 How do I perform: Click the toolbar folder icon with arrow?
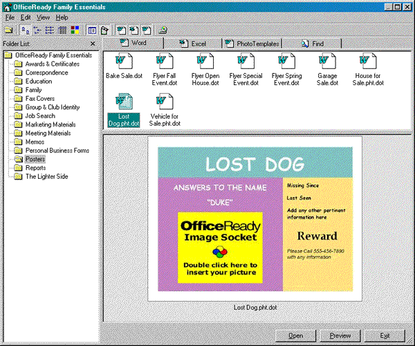104,30
